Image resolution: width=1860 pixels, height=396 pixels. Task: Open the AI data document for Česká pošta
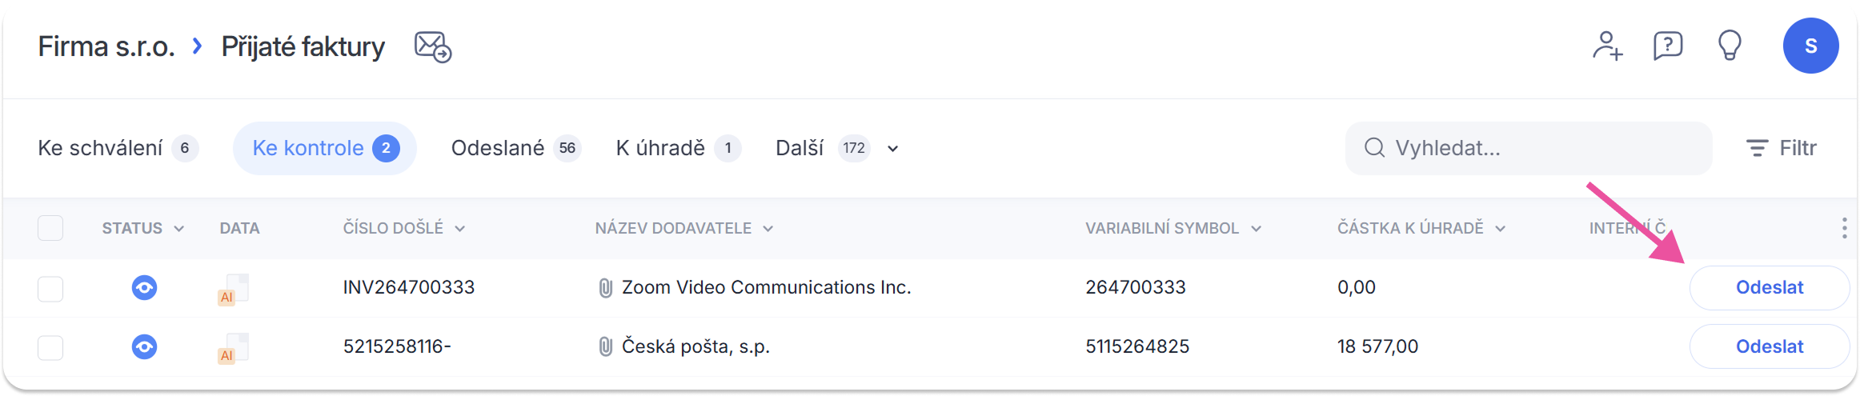coord(235,348)
